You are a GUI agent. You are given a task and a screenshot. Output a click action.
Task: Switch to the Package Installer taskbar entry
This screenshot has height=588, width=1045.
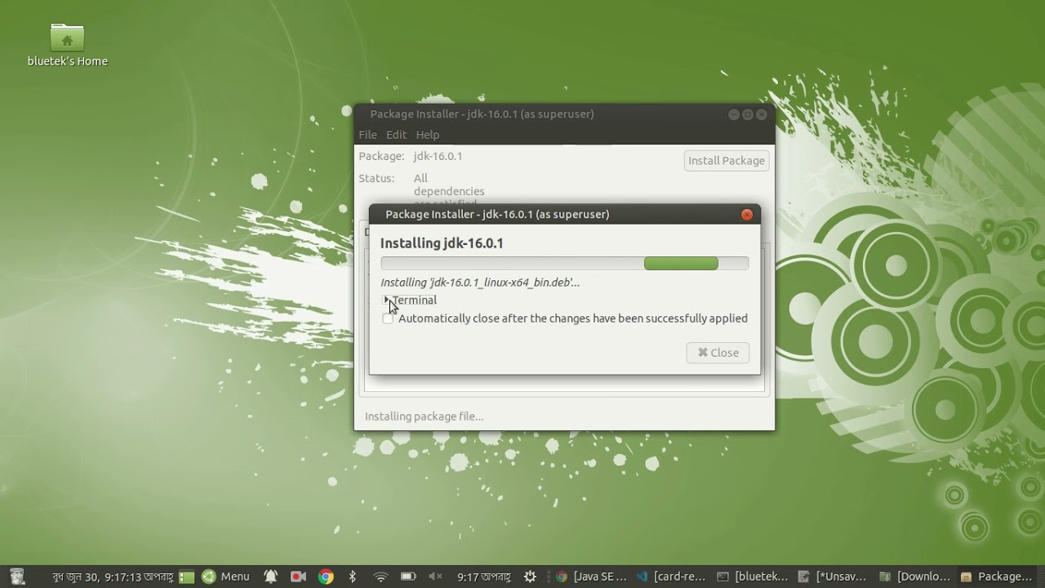[996, 577]
